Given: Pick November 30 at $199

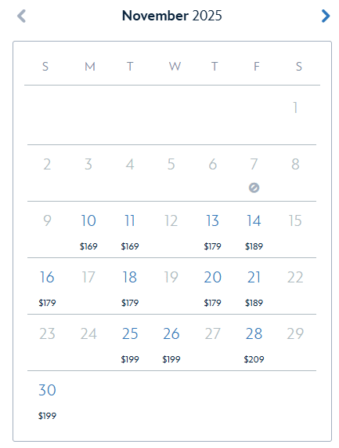Looking at the screenshot, I should [47, 399].
